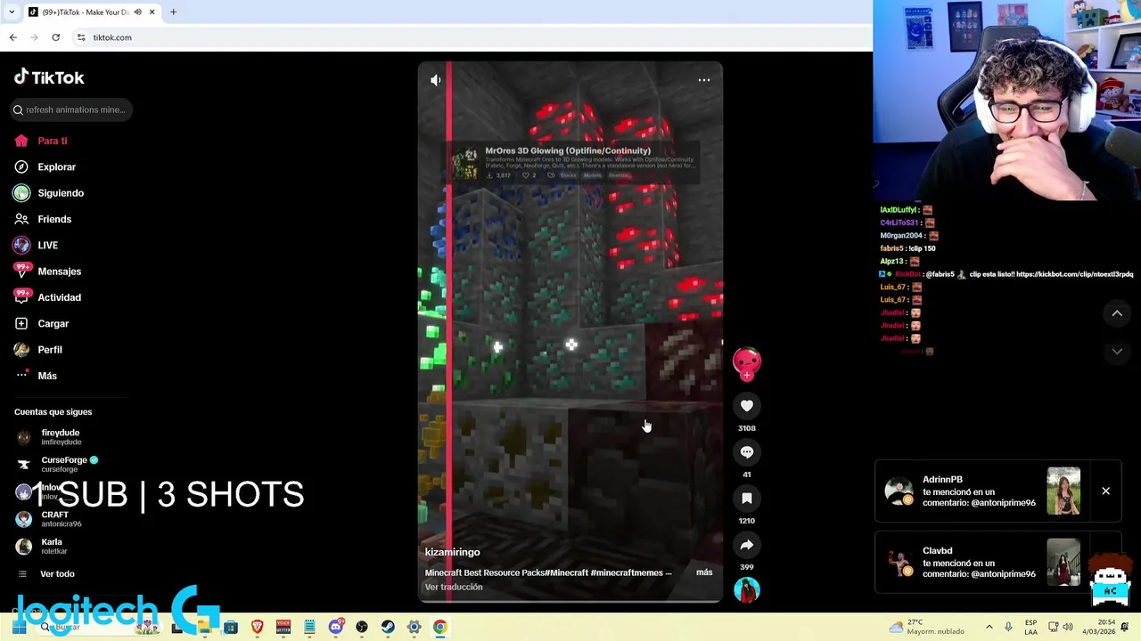
Task: Expand the caption with 'más'
Action: point(704,572)
